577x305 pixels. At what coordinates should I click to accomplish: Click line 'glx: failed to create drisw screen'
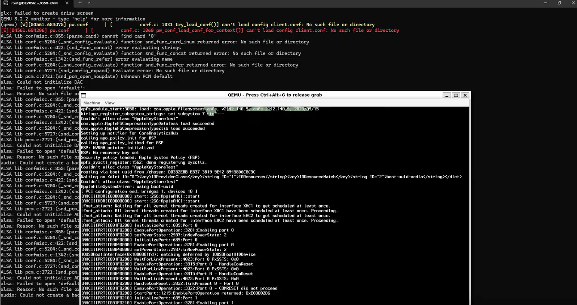47,13
